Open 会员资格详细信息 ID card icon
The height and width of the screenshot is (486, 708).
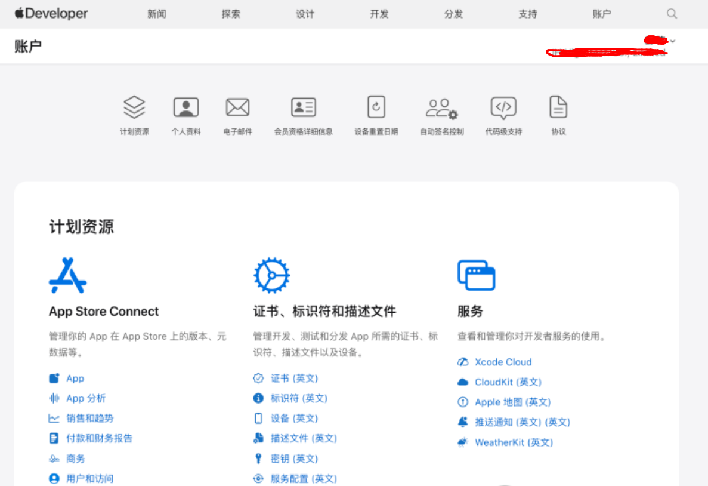[303, 107]
